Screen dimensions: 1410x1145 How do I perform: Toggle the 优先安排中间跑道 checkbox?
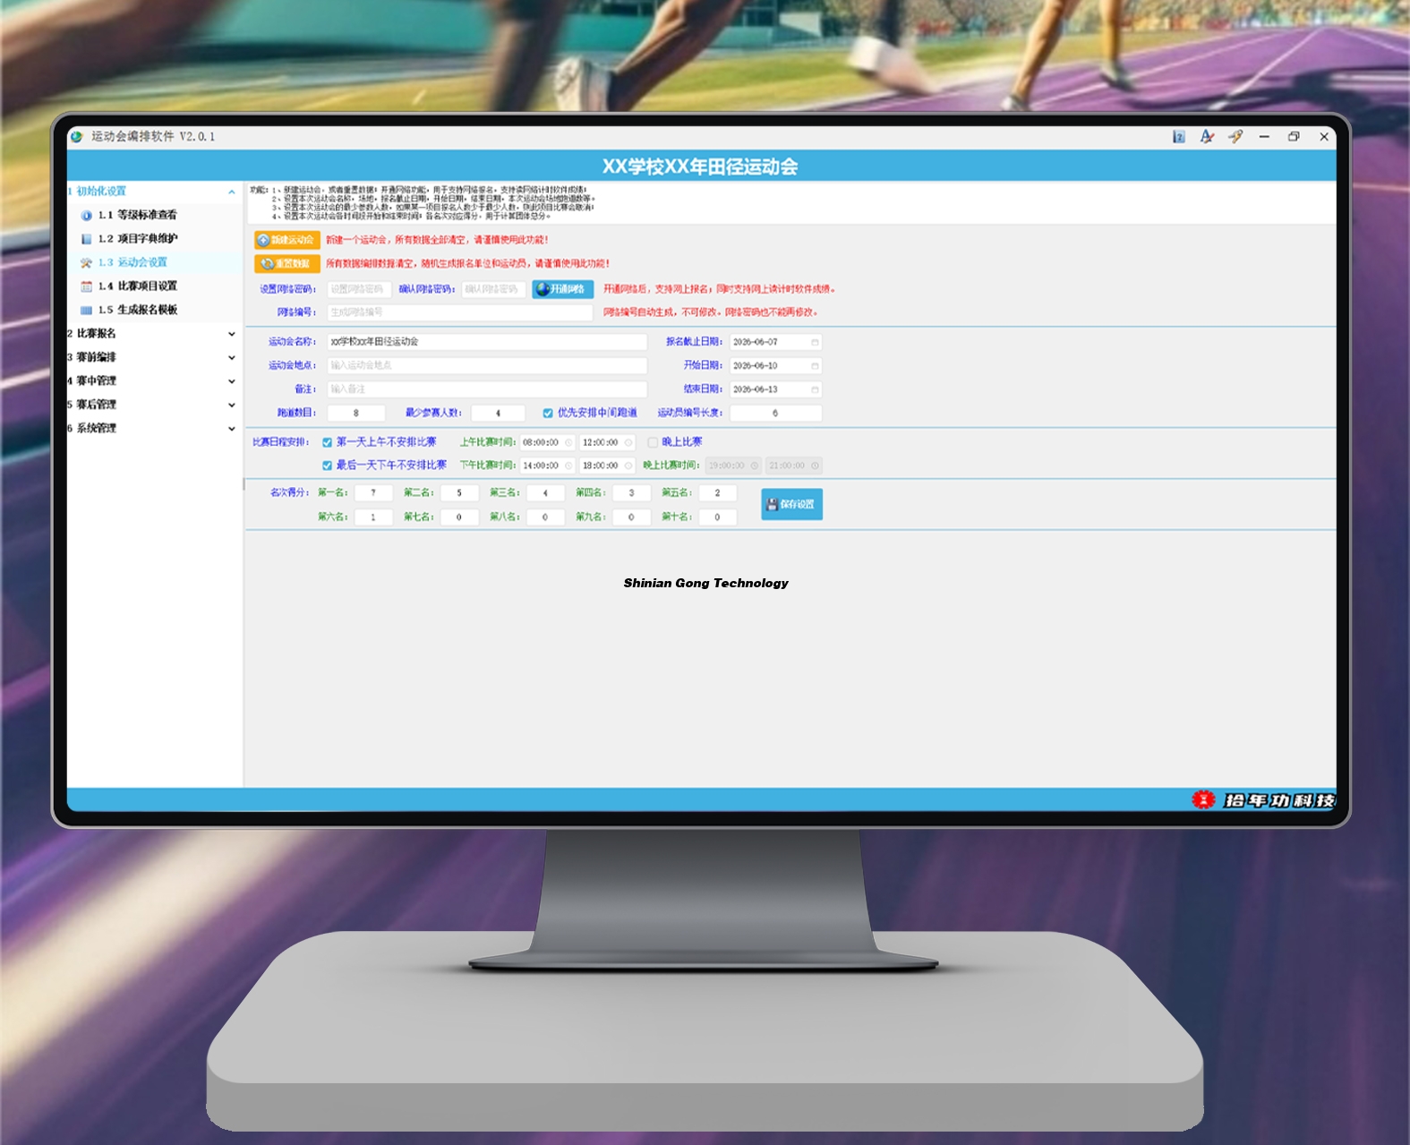[x=548, y=414]
